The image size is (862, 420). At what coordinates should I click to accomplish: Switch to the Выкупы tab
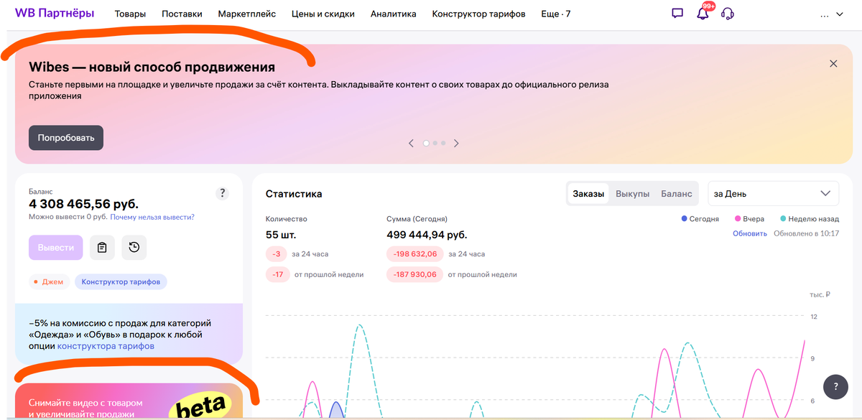coord(633,193)
